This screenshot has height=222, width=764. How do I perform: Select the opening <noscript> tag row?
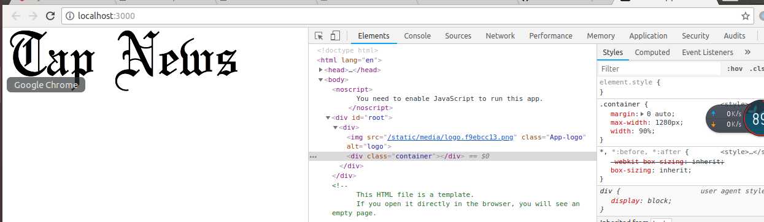coord(352,89)
